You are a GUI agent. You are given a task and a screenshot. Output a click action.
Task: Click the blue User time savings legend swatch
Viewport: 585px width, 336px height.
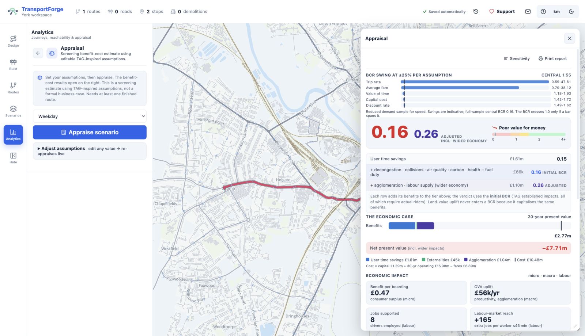368,260
